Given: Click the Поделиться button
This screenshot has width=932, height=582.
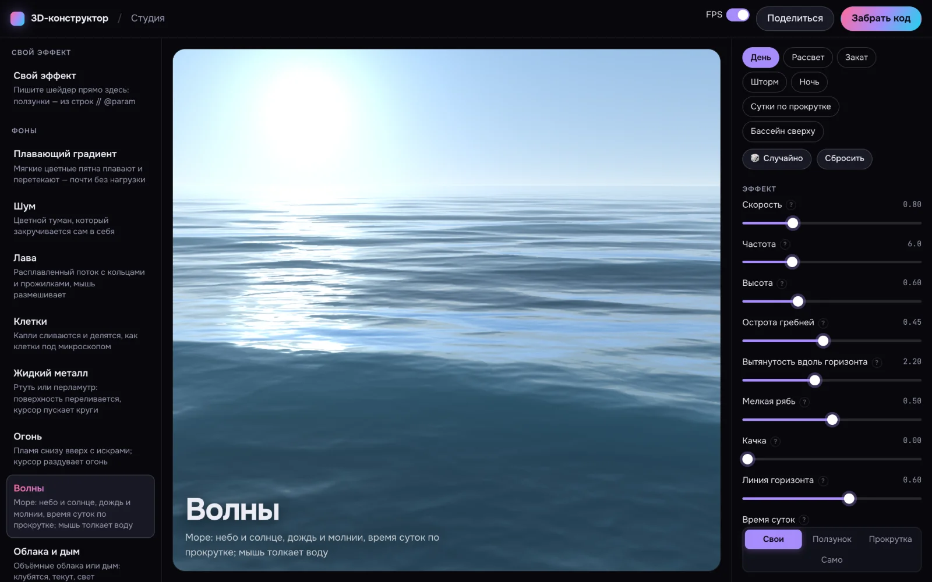Looking at the screenshot, I should click(x=795, y=19).
